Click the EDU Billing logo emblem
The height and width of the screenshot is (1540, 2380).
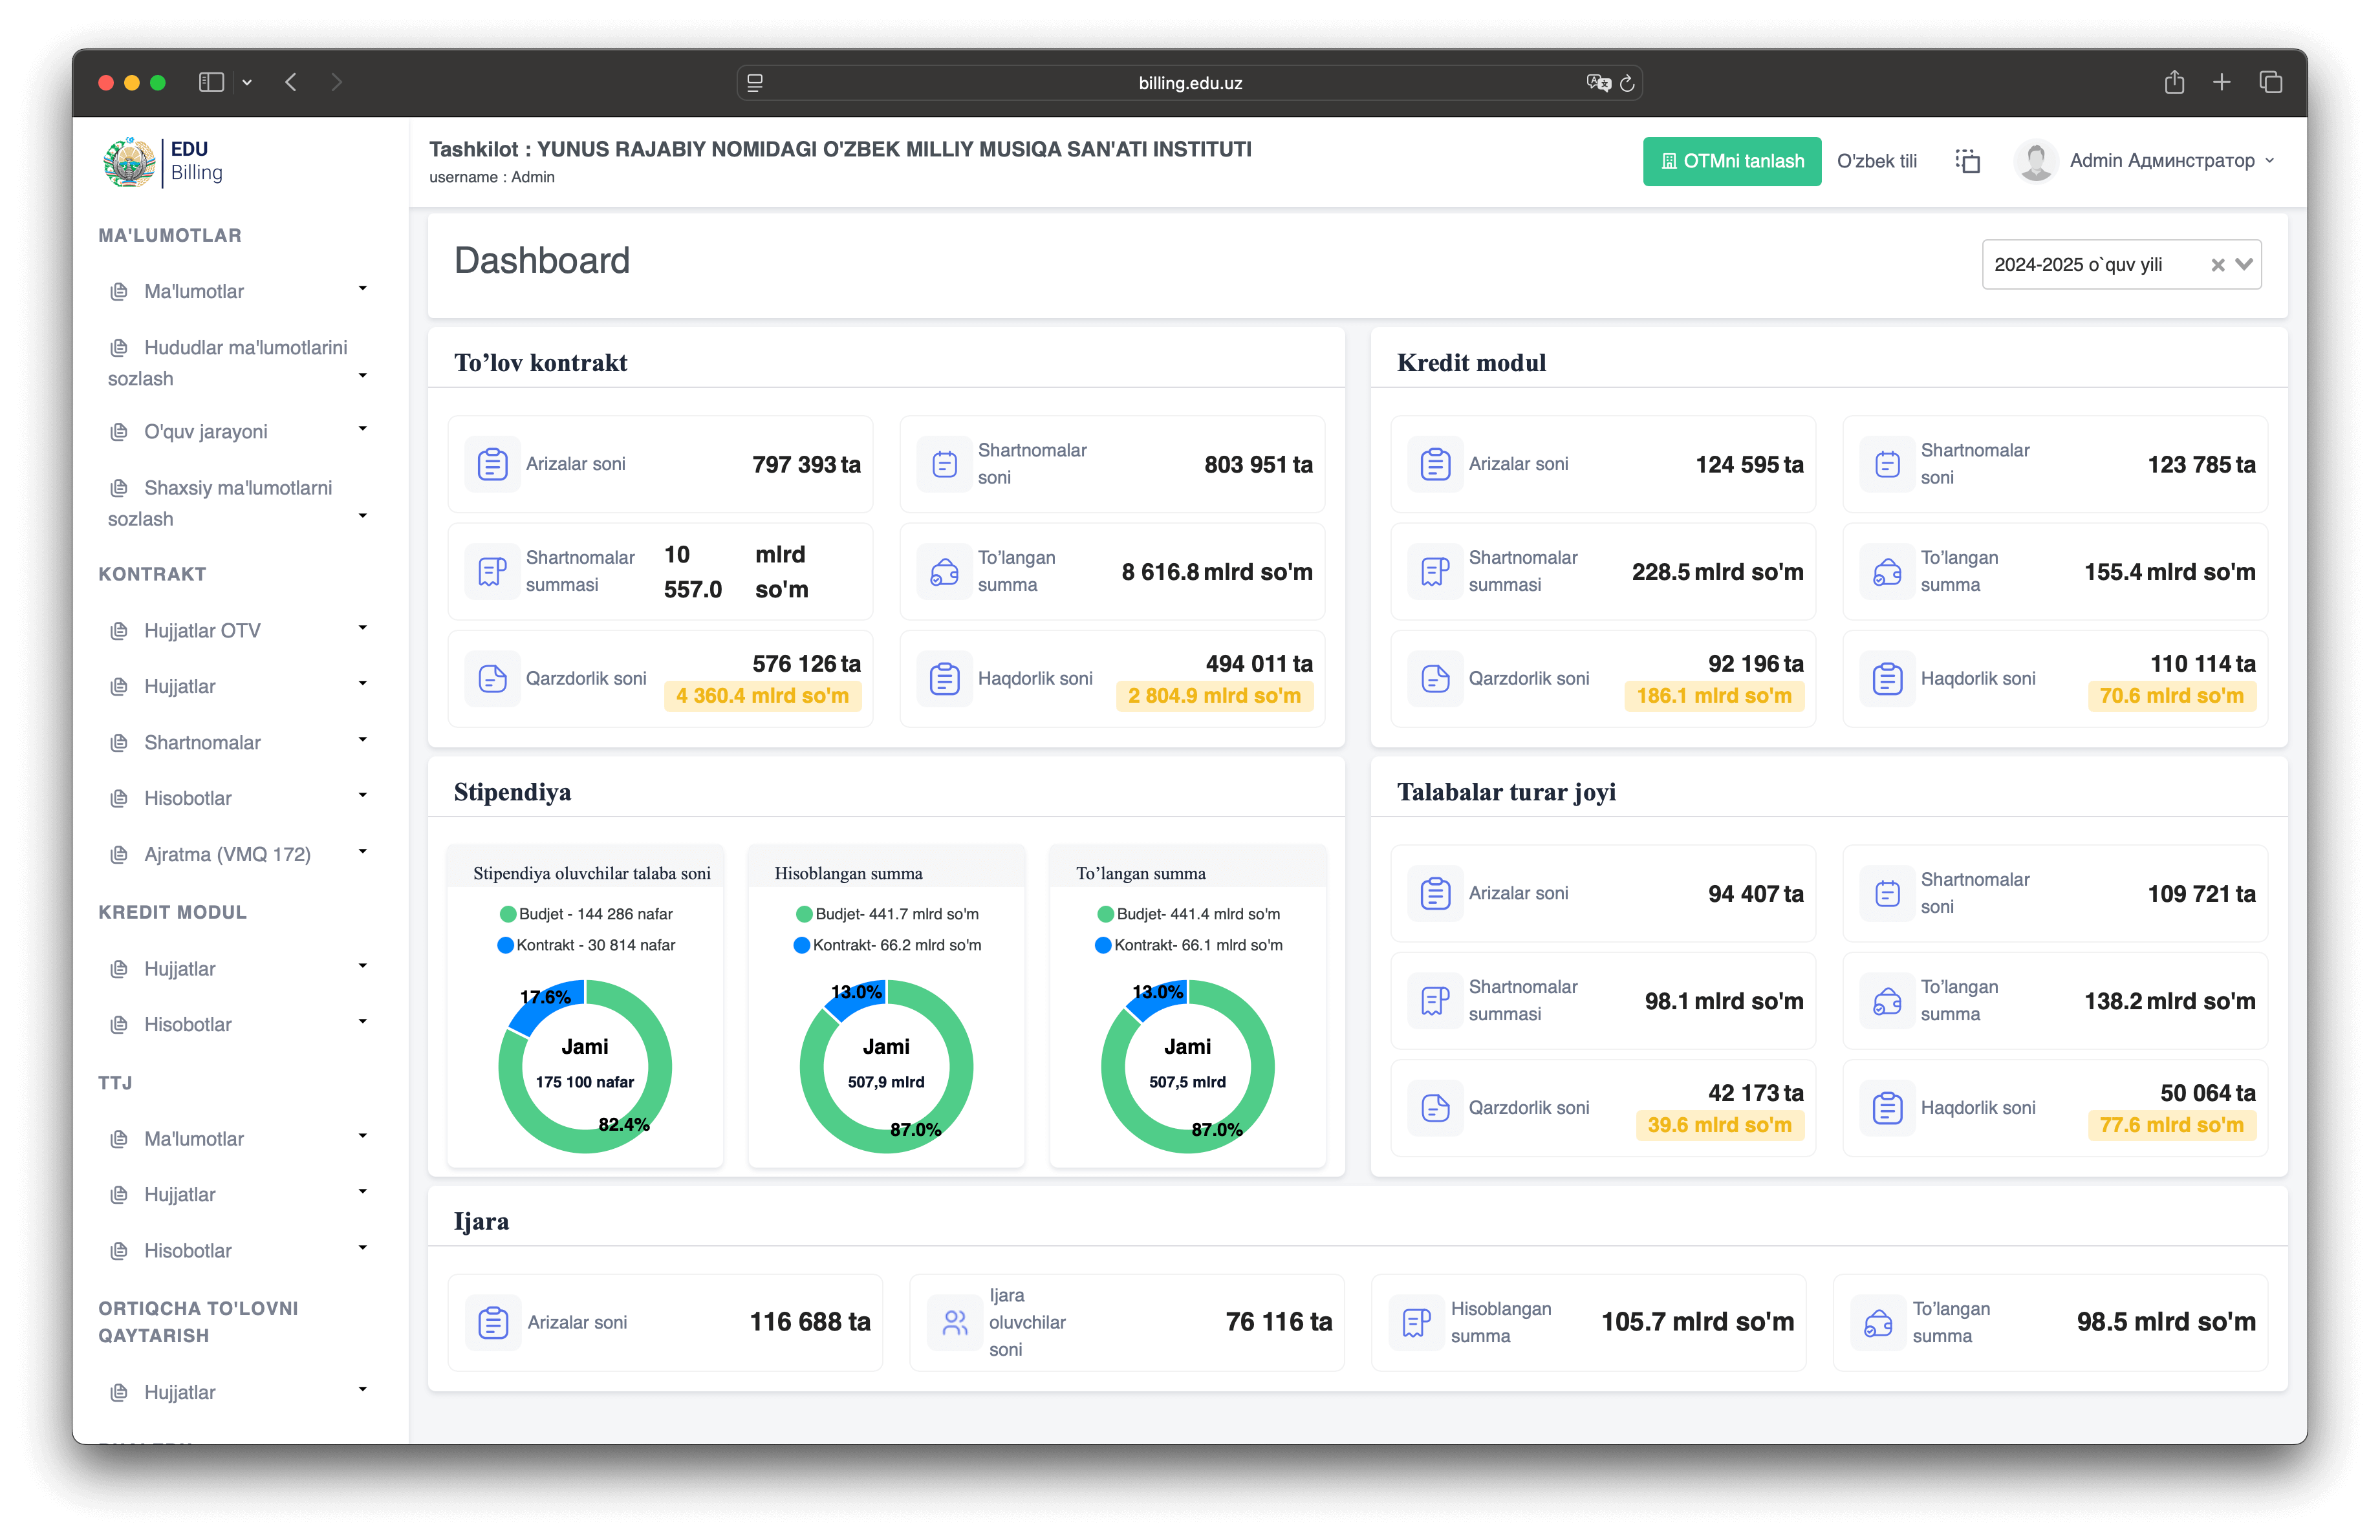point(130,162)
